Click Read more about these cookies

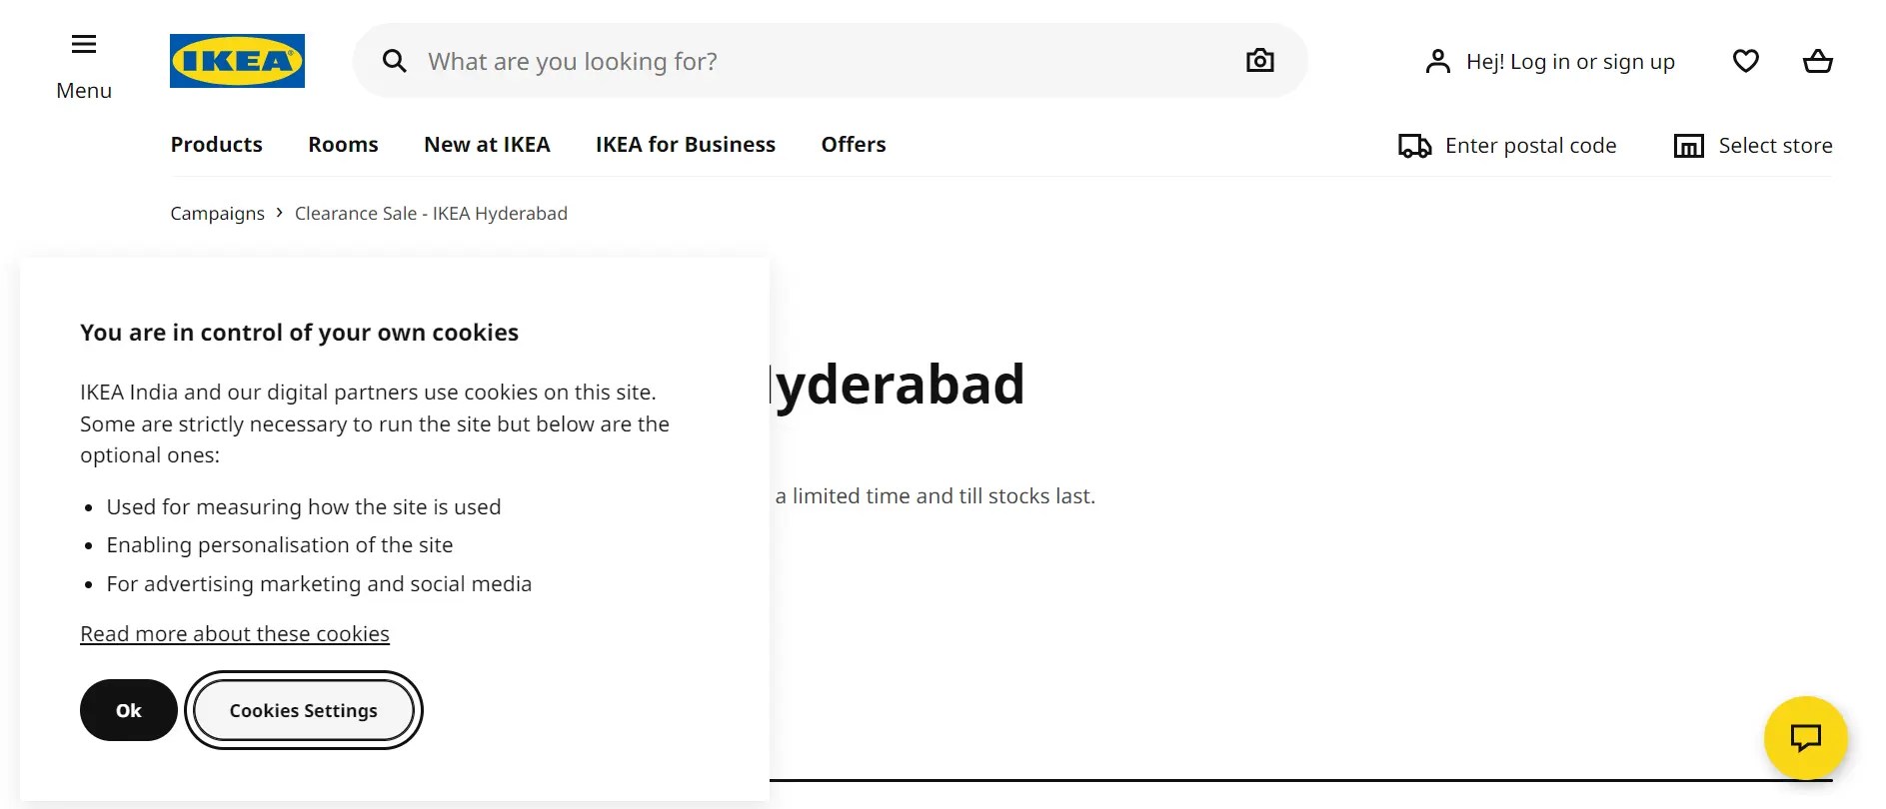click(x=234, y=633)
